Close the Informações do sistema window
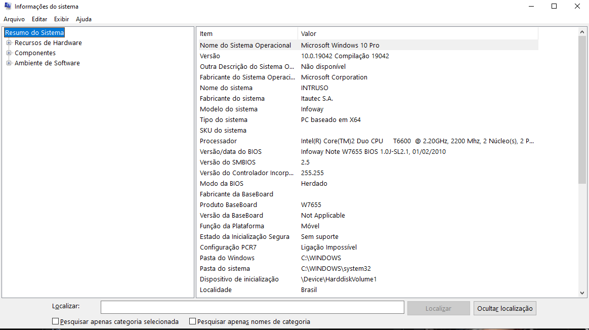Viewport: 589px width, 330px height. tap(577, 6)
